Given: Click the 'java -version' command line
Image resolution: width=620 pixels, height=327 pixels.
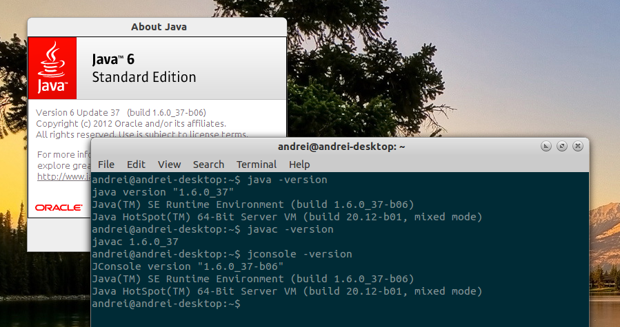Looking at the screenshot, I should point(210,180).
